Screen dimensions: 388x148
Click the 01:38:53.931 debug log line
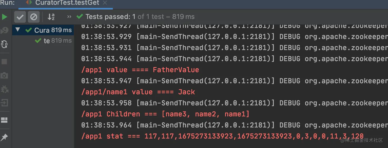235,48
